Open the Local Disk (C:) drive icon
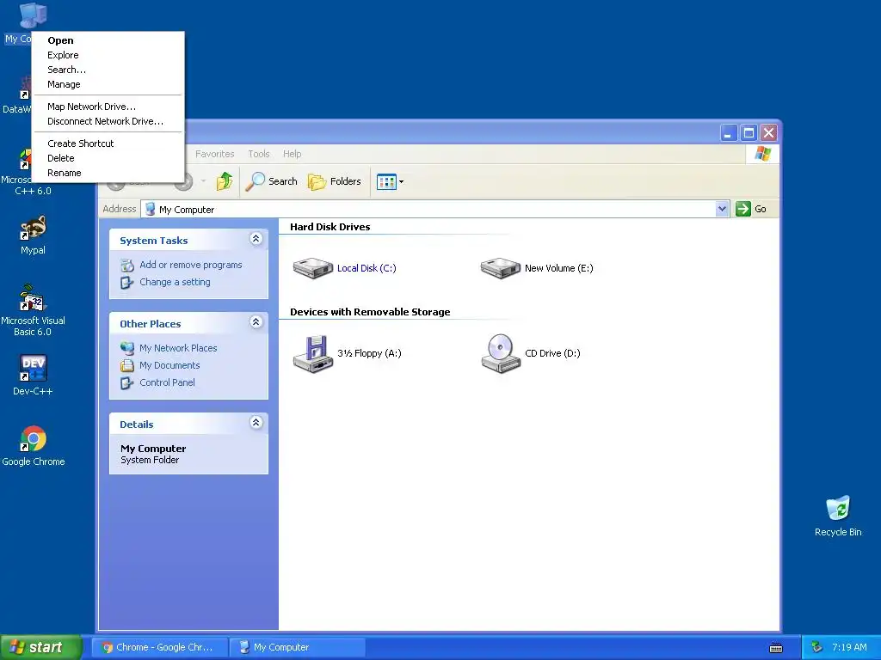This screenshot has height=660, width=881. click(x=313, y=268)
